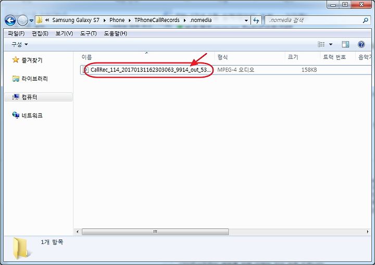The image size is (375, 265).
Task: Open the 파일(F) menu
Action: [x=16, y=33]
